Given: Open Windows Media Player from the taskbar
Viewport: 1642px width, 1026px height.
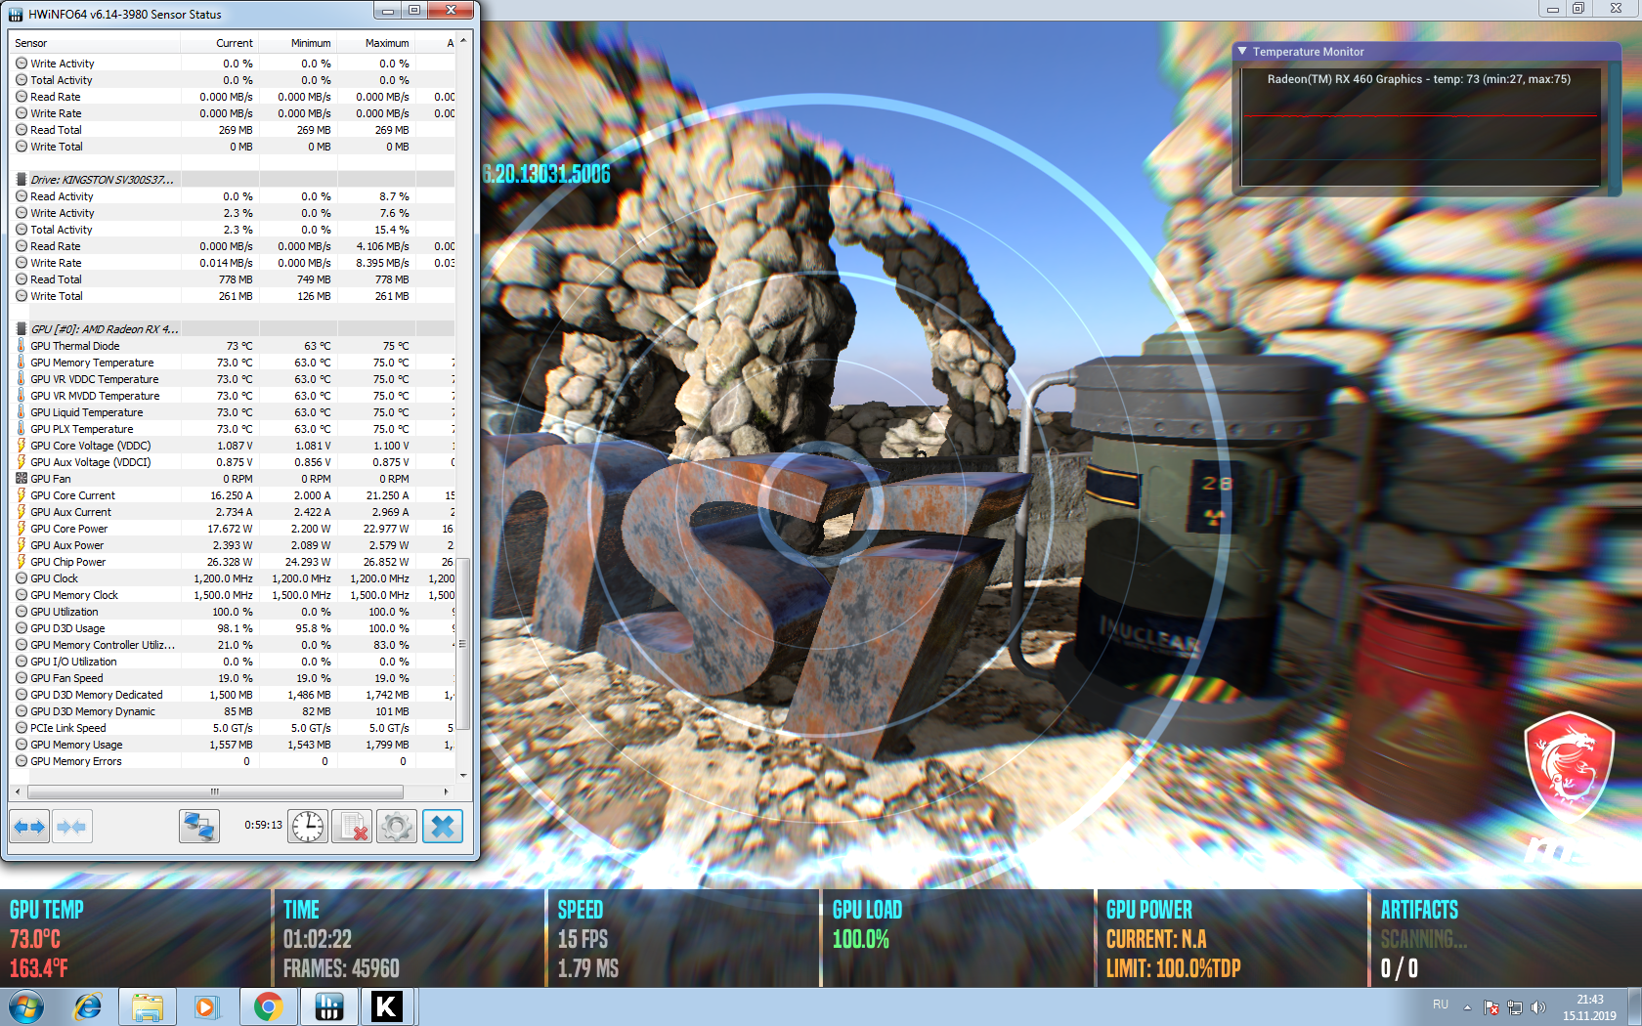Looking at the screenshot, I should tap(206, 1006).
